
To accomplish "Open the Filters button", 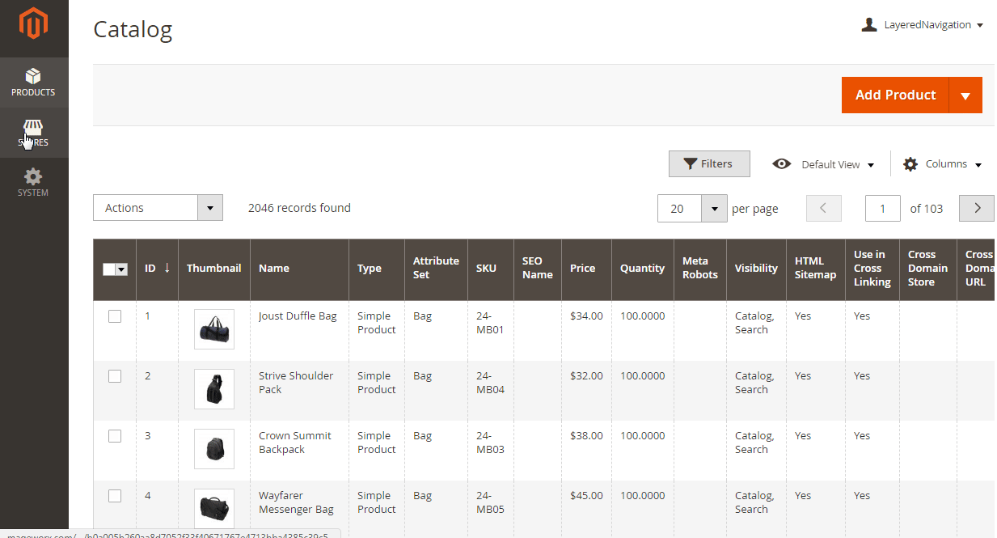I will click(x=708, y=164).
